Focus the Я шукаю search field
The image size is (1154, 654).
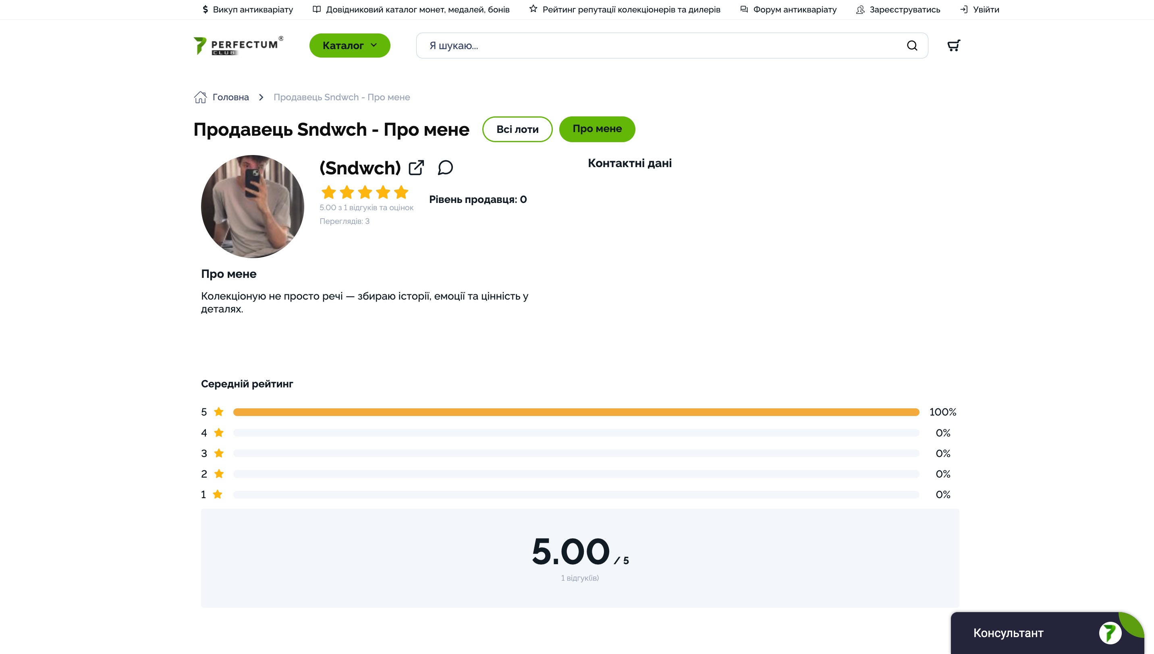660,46
